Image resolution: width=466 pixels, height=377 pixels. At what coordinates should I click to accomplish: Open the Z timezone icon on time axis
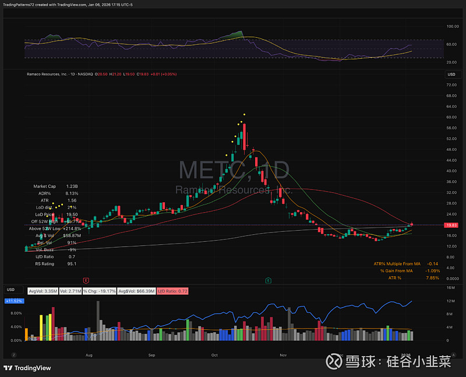click(13, 355)
